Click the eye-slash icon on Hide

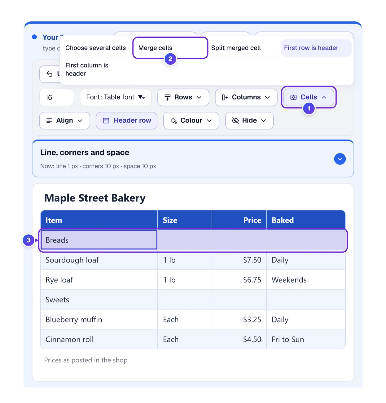(x=235, y=120)
